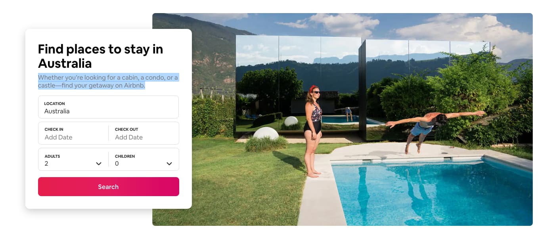Expand the Children dropdown chevron arrow
Viewport: 559px width, 252px height.
point(169,164)
